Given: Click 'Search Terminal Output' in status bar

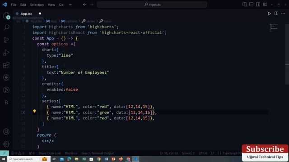Looking at the screenshot, I should click(98, 153).
